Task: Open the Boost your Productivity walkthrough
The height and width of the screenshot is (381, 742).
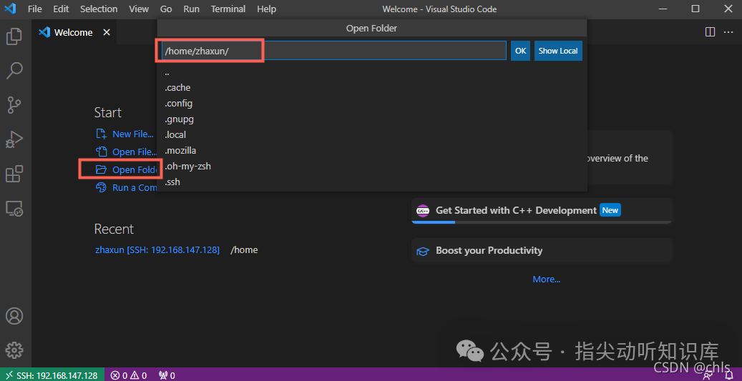Action: (x=542, y=250)
